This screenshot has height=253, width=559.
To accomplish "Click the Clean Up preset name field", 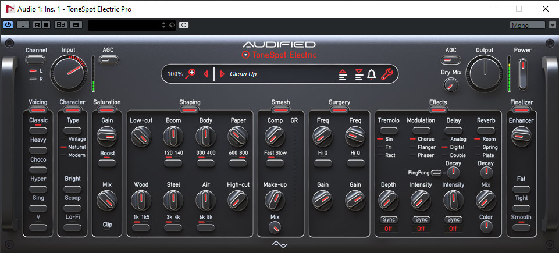I will pos(279,74).
